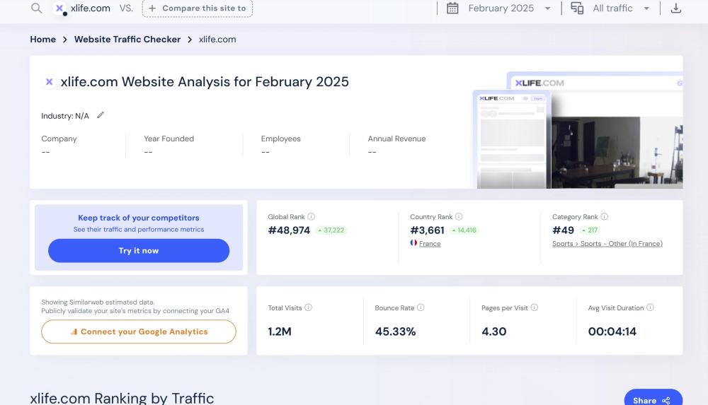Click the info icon beside Pages per Visit
The width and height of the screenshot is (708, 405).
pos(535,307)
